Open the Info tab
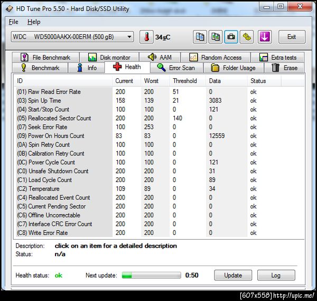Image resolution: width=317 pixels, height=301 pixels. point(87,68)
